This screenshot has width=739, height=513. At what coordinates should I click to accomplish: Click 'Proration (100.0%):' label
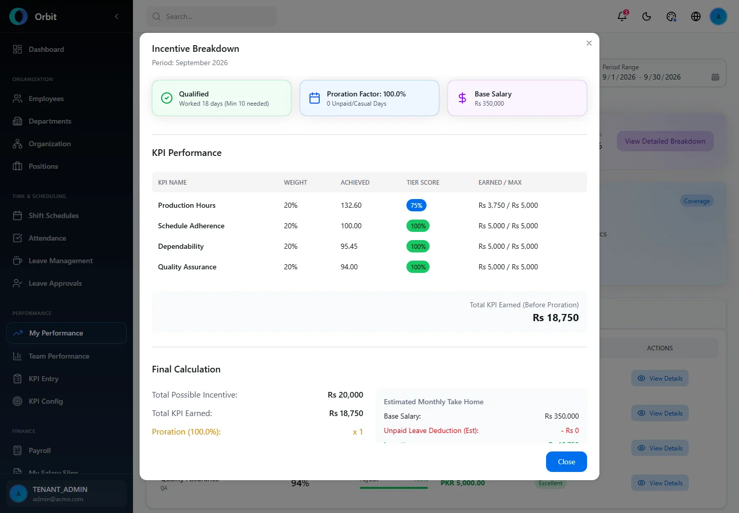tap(186, 432)
